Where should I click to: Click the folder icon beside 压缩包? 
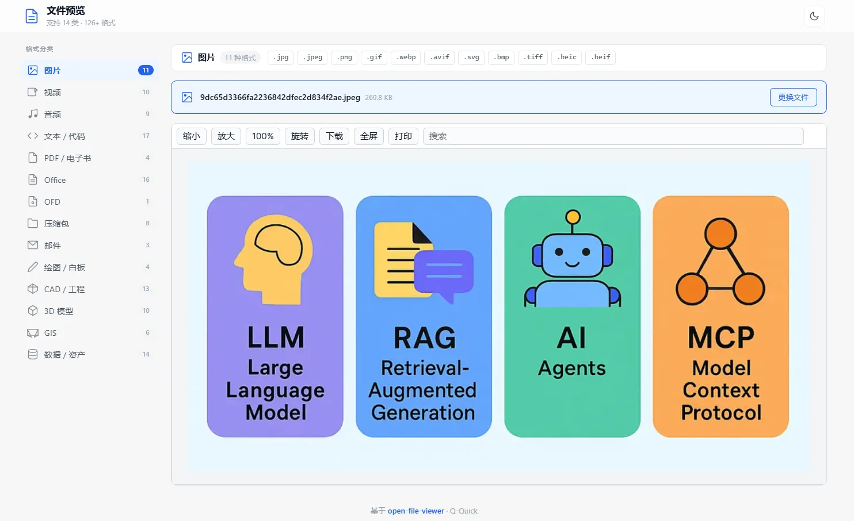coord(33,223)
